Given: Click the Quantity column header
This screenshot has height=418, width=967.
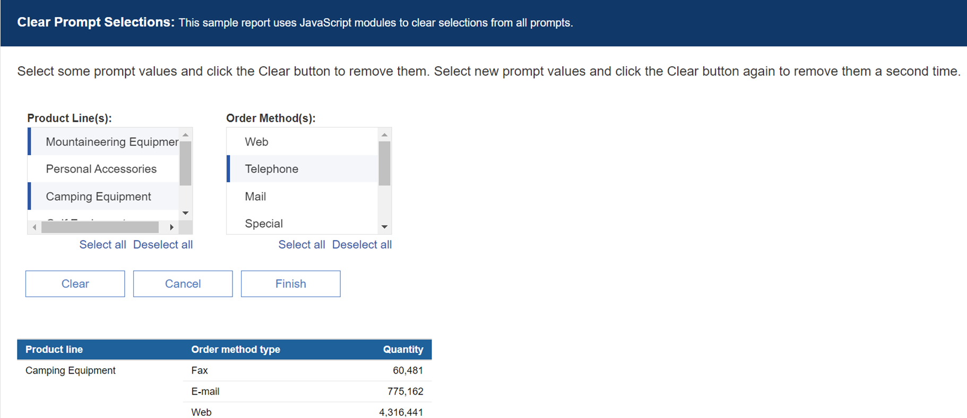Looking at the screenshot, I should click(x=403, y=350).
